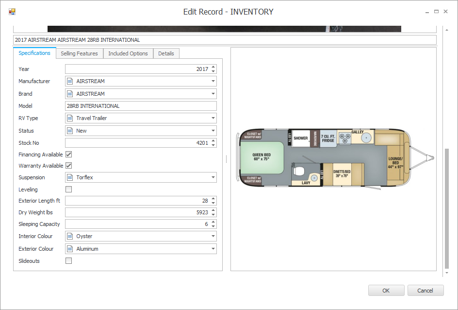
Task: Click the Cancel button
Action: click(x=425, y=291)
